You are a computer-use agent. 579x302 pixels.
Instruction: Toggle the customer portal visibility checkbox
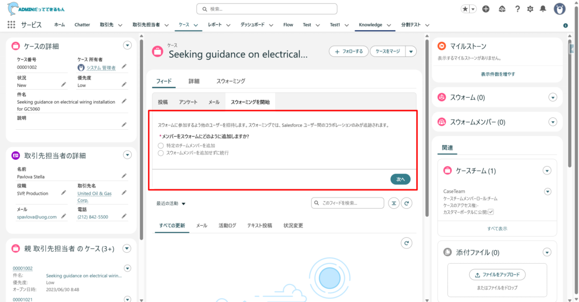(x=491, y=212)
